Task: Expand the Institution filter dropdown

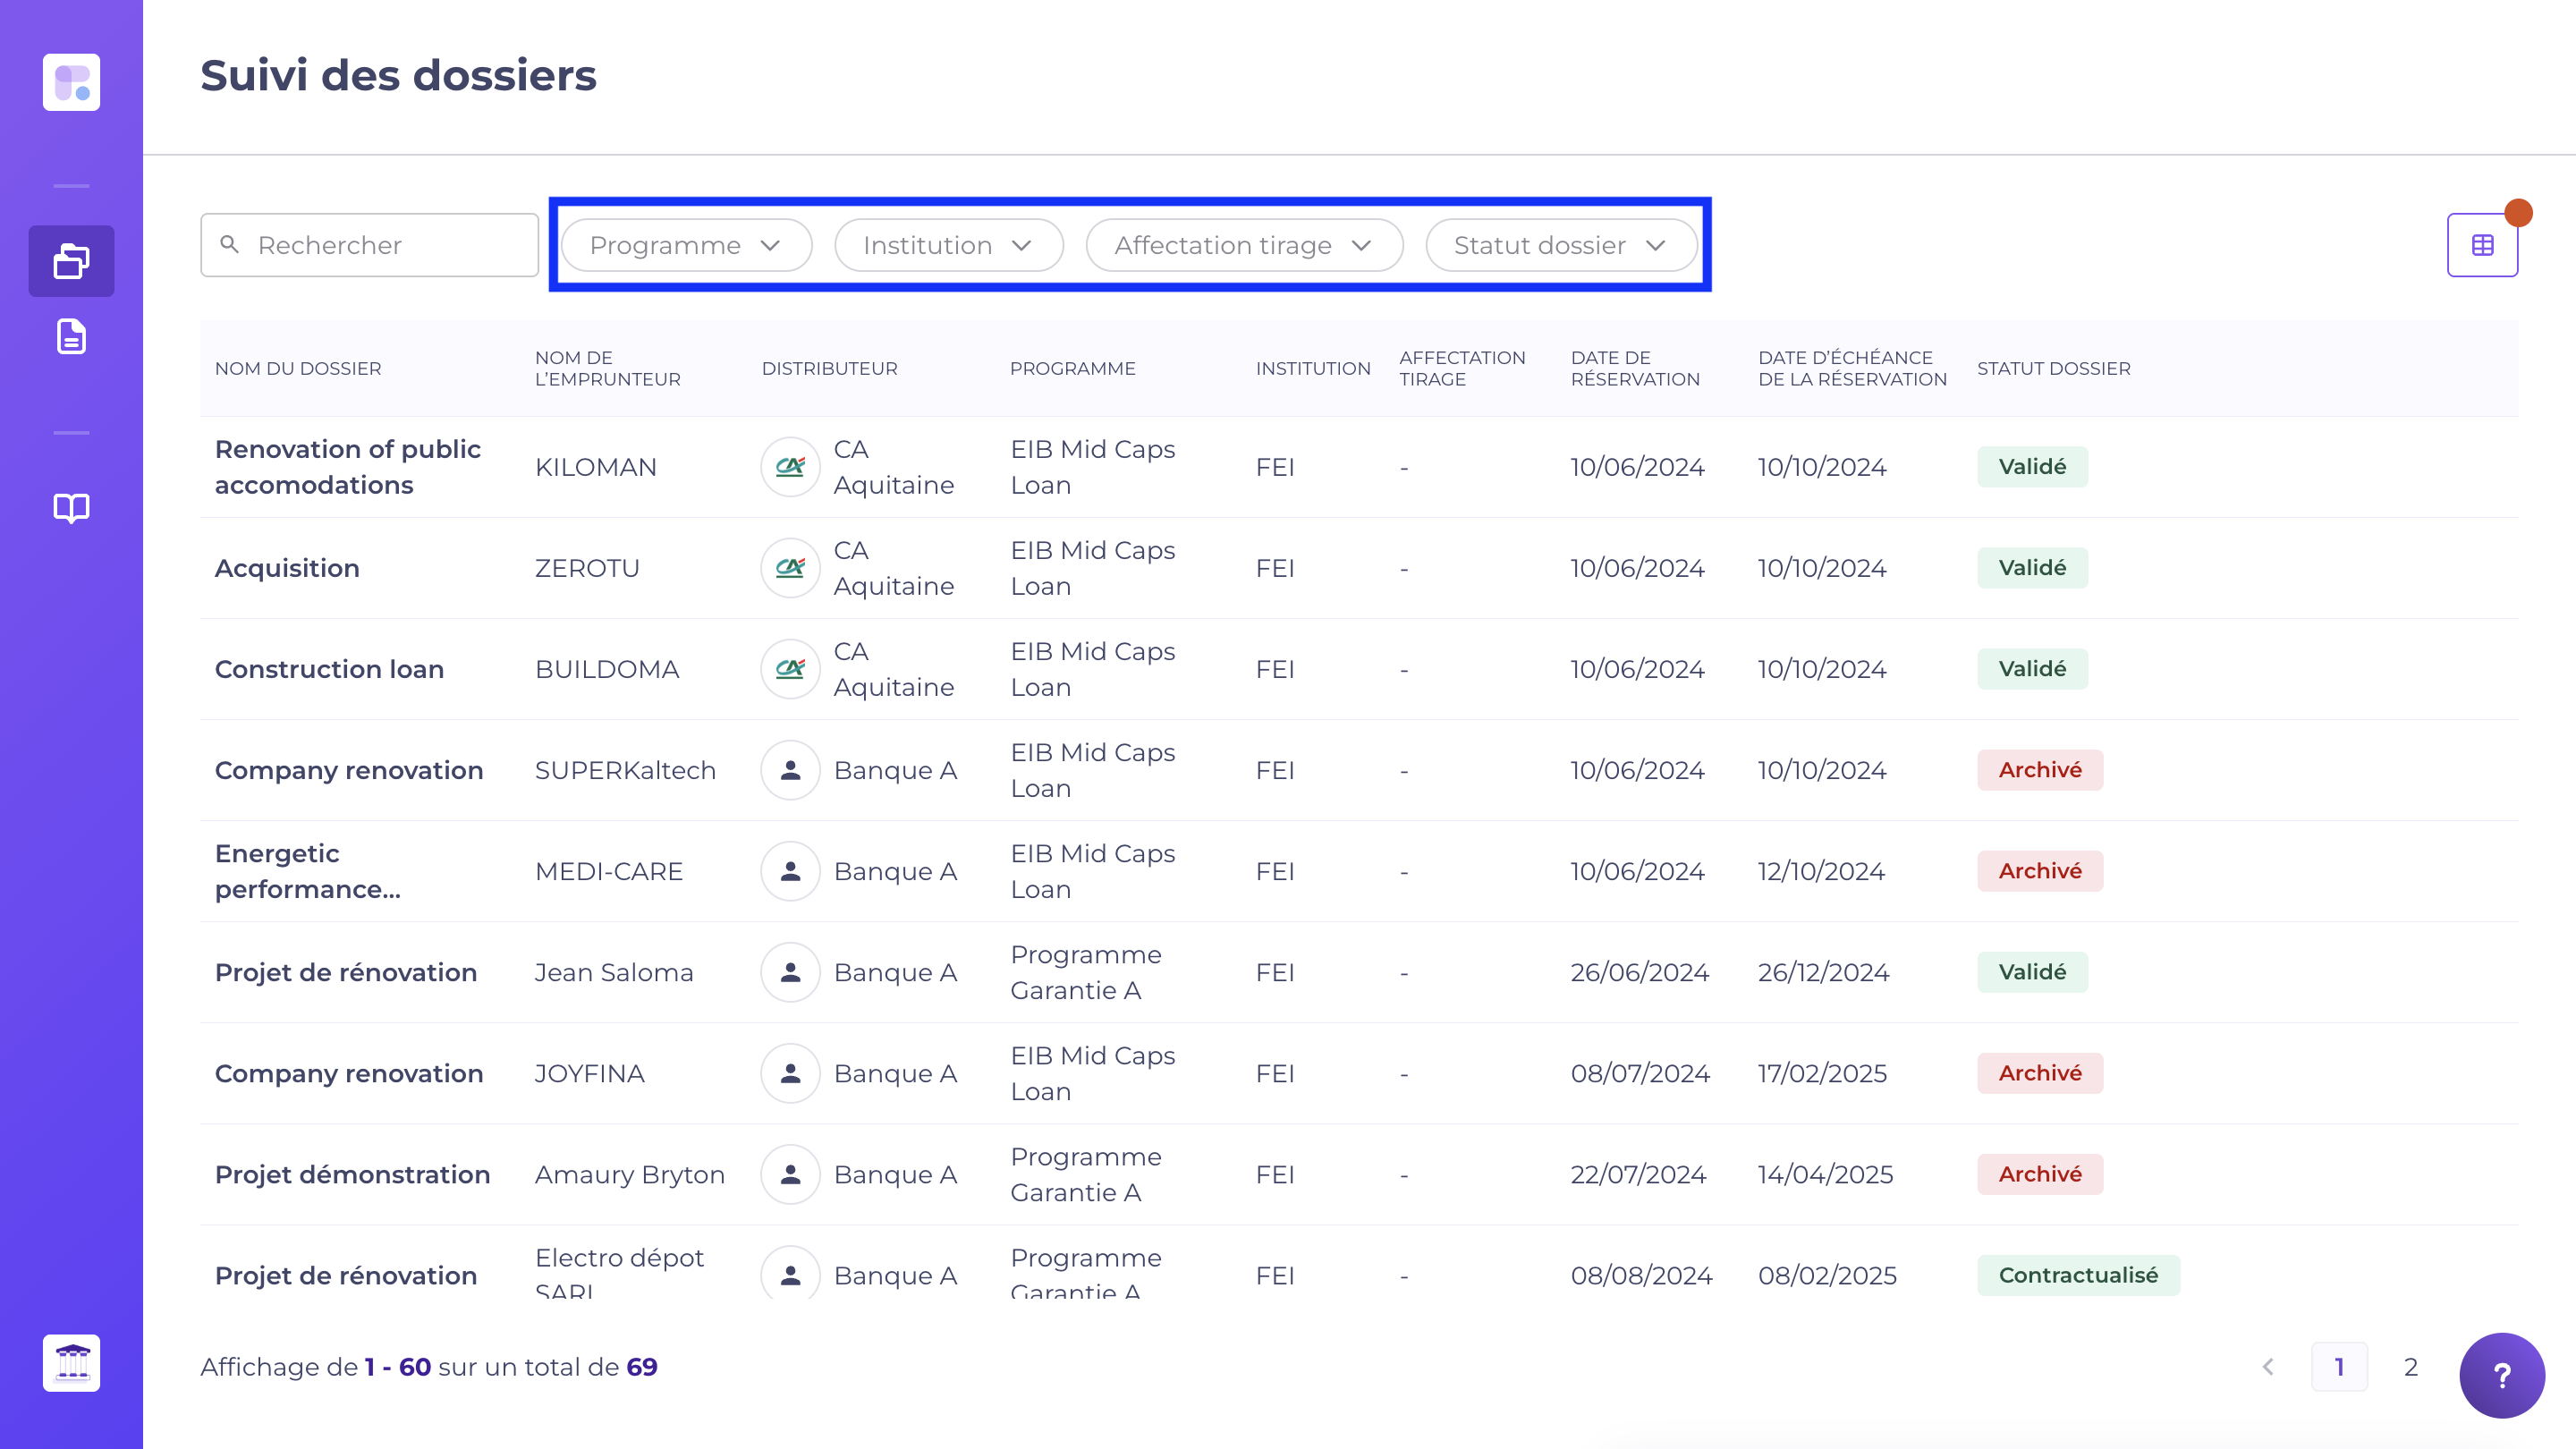Action: (948, 245)
